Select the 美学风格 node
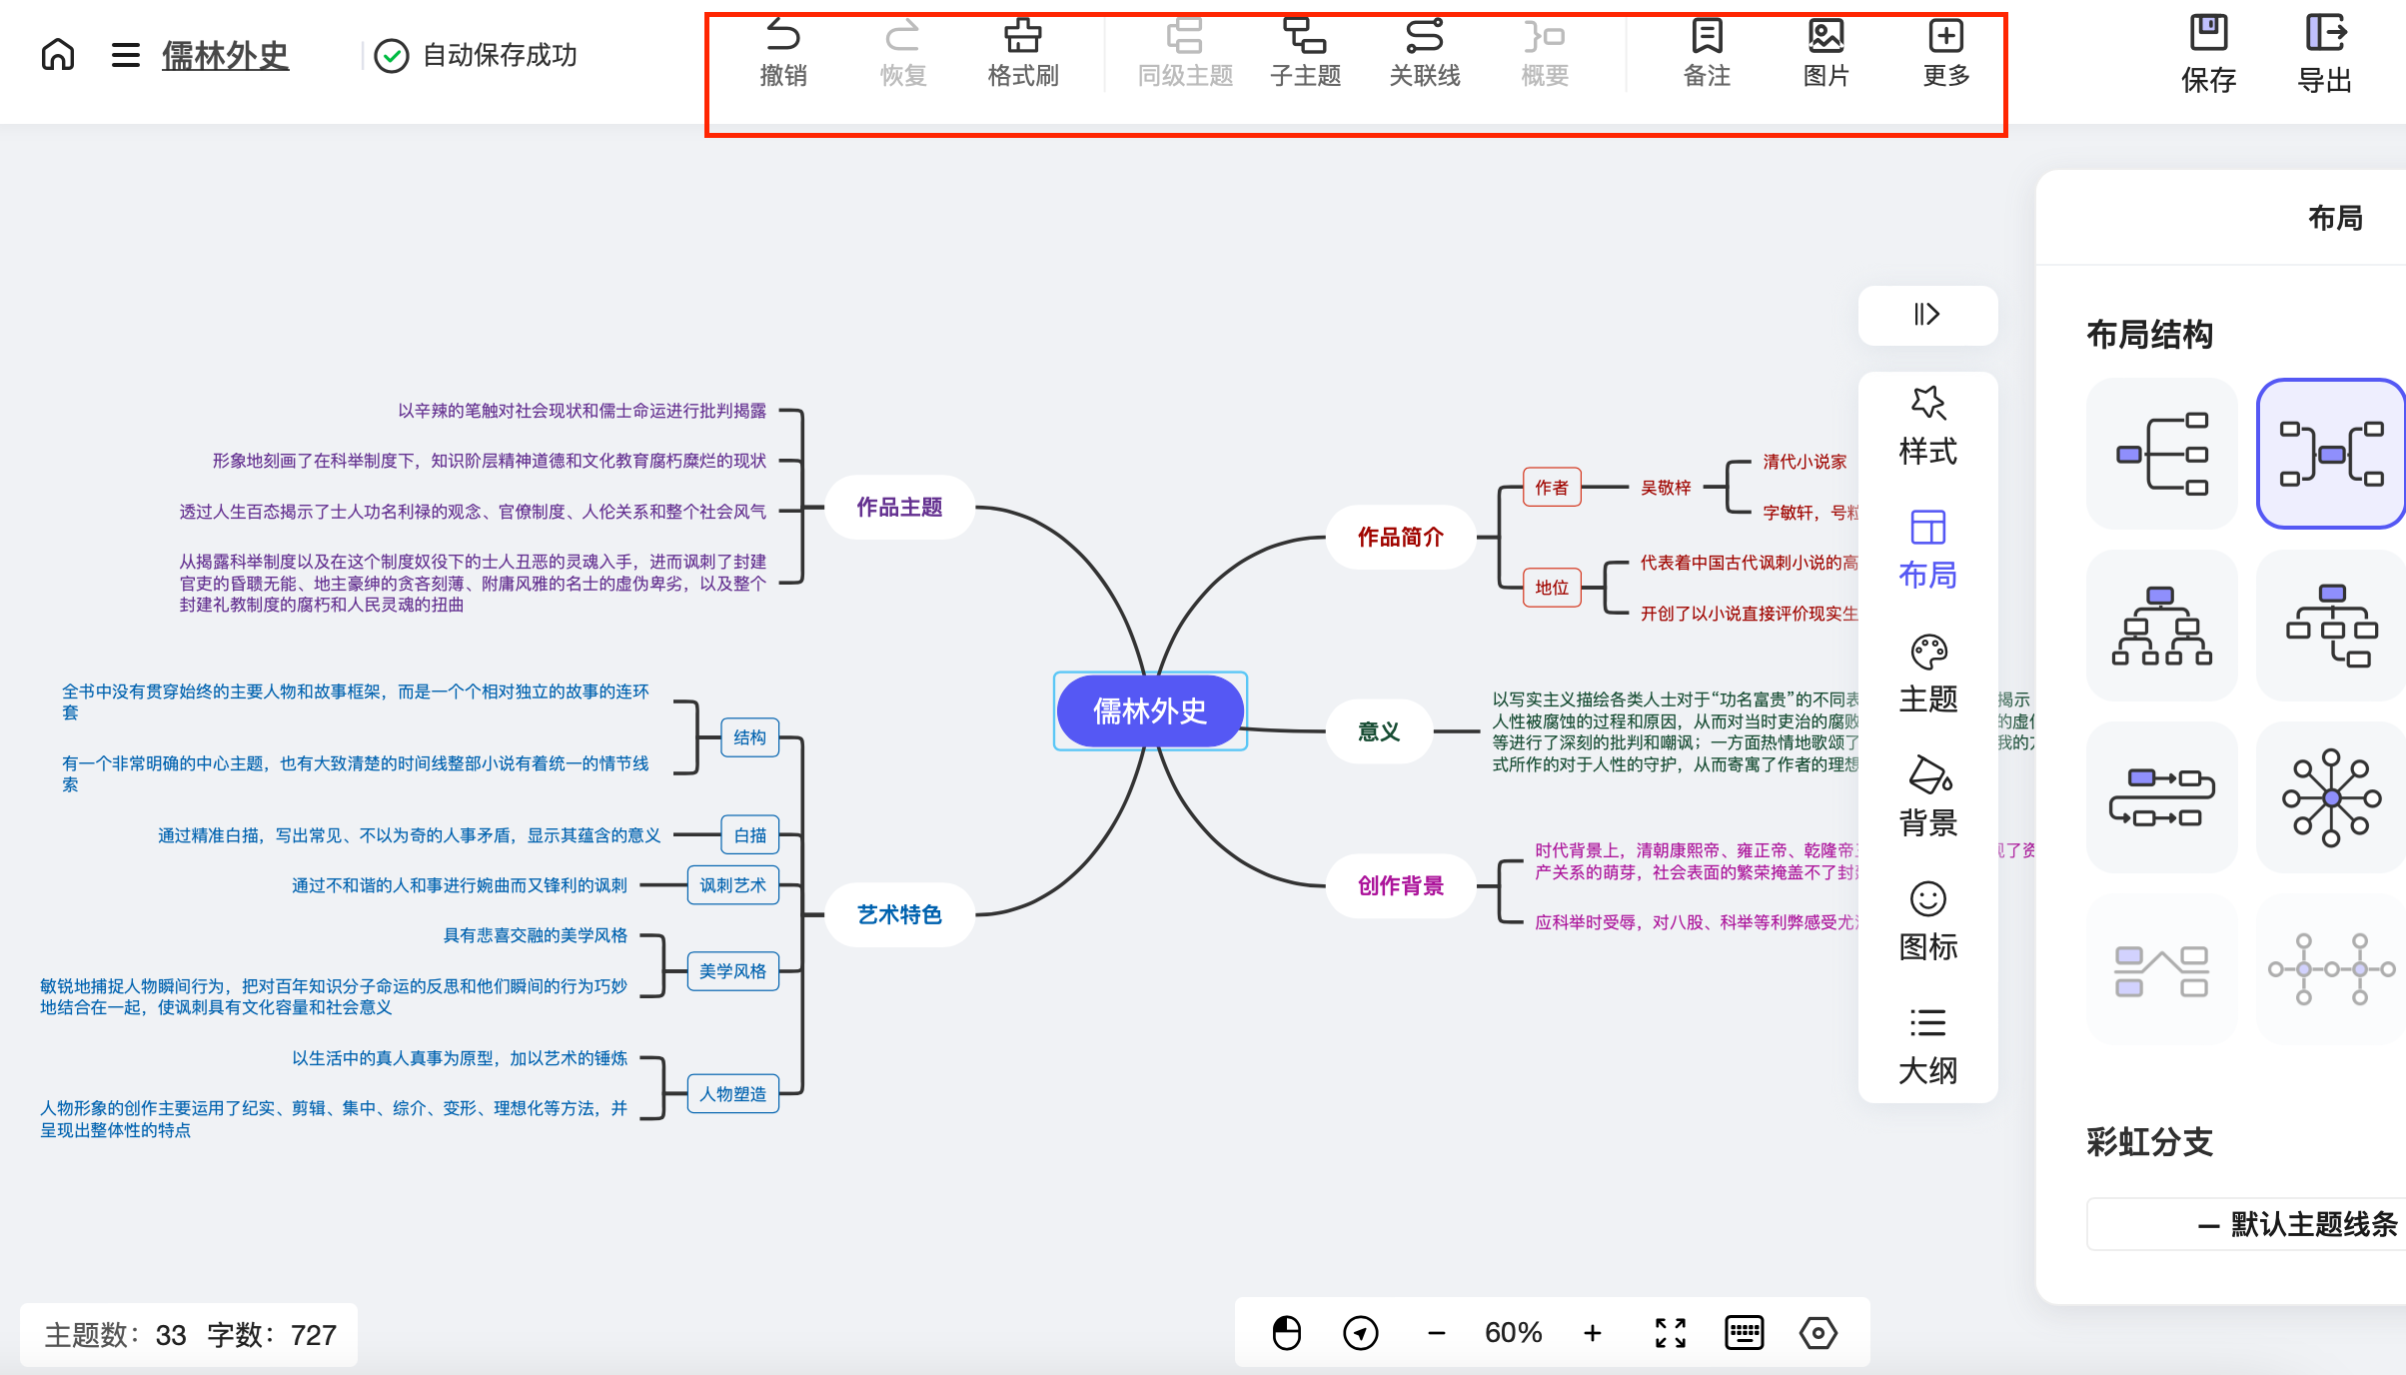The image size is (2406, 1375). 733,971
